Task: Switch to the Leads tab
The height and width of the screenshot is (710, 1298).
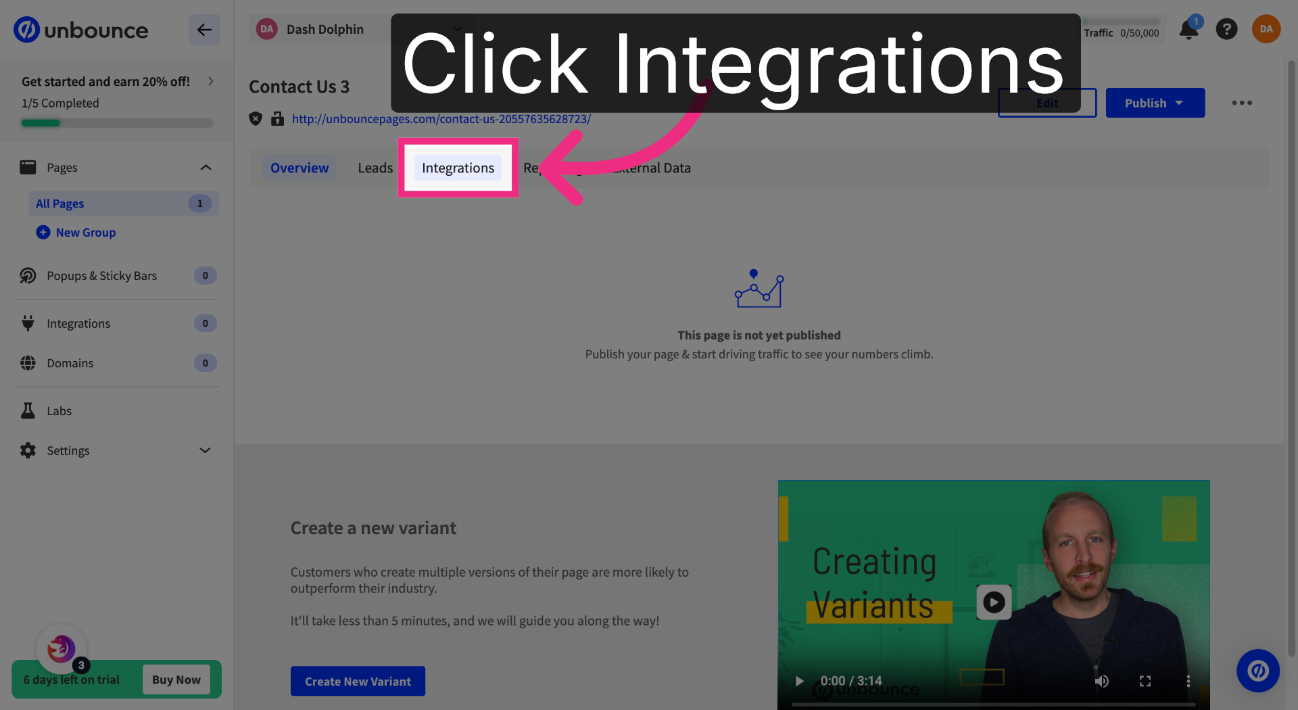Action: click(375, 168)
